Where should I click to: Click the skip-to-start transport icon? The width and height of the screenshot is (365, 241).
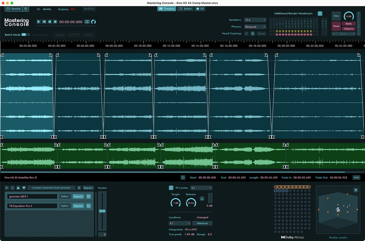point(44,22)
